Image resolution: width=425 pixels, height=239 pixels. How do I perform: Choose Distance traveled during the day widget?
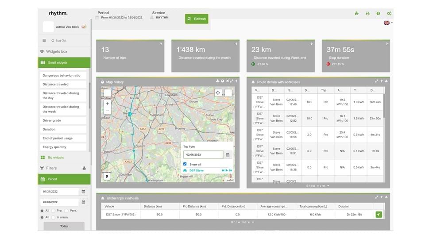click(x=63, y=96)
